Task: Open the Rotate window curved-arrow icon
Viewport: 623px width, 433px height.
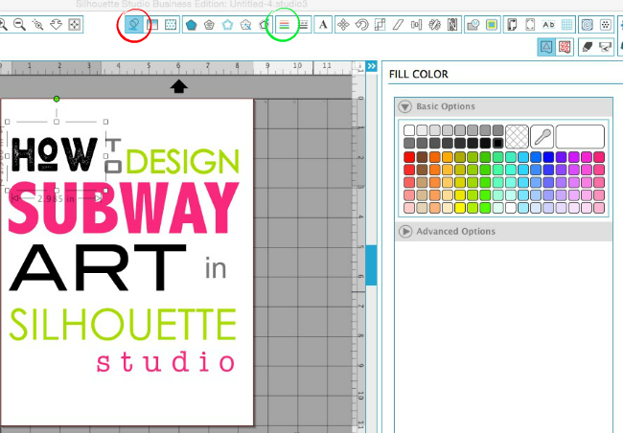Action: (x=361, y=25)
